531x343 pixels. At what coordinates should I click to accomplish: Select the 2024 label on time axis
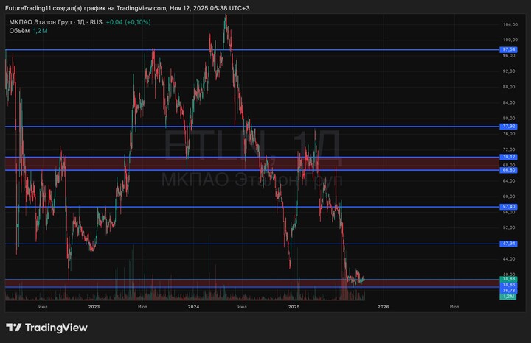[193, 305]
